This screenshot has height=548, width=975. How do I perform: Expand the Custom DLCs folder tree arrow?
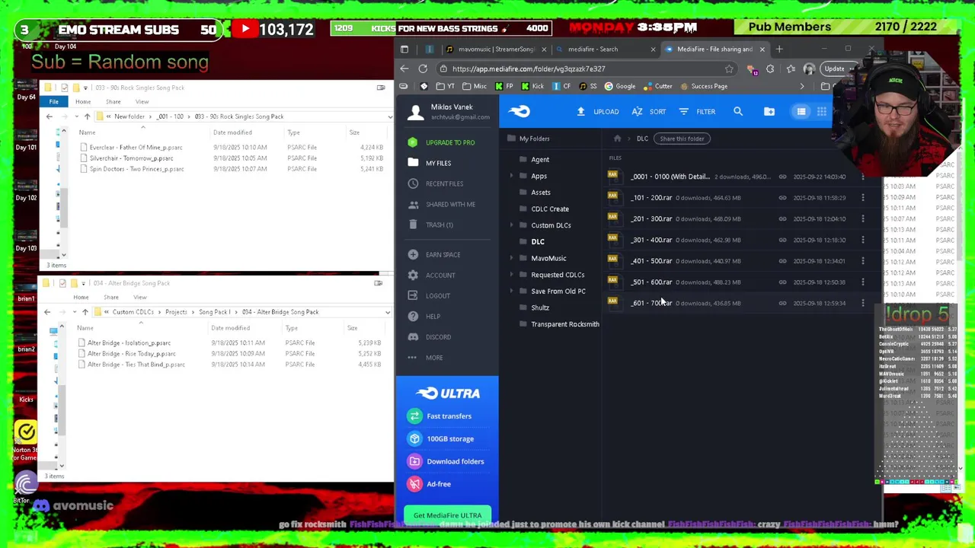(512, 225)
